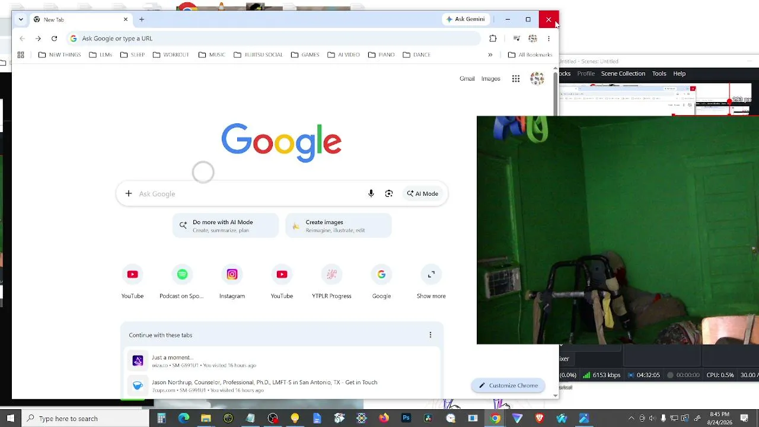Open the Google apps grid launcher
The image size is (759, 427).
[x=516, y=79]
